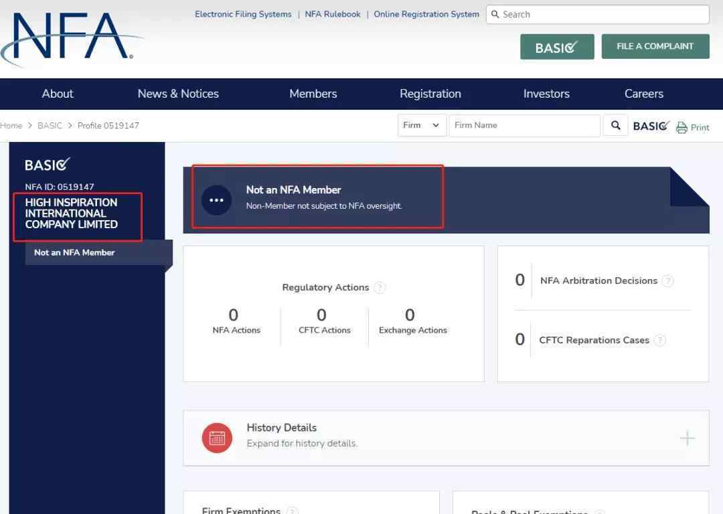Open the NFA Rulebook link
The width and height of the screenshot is (723, 514).
pos(333,14)
